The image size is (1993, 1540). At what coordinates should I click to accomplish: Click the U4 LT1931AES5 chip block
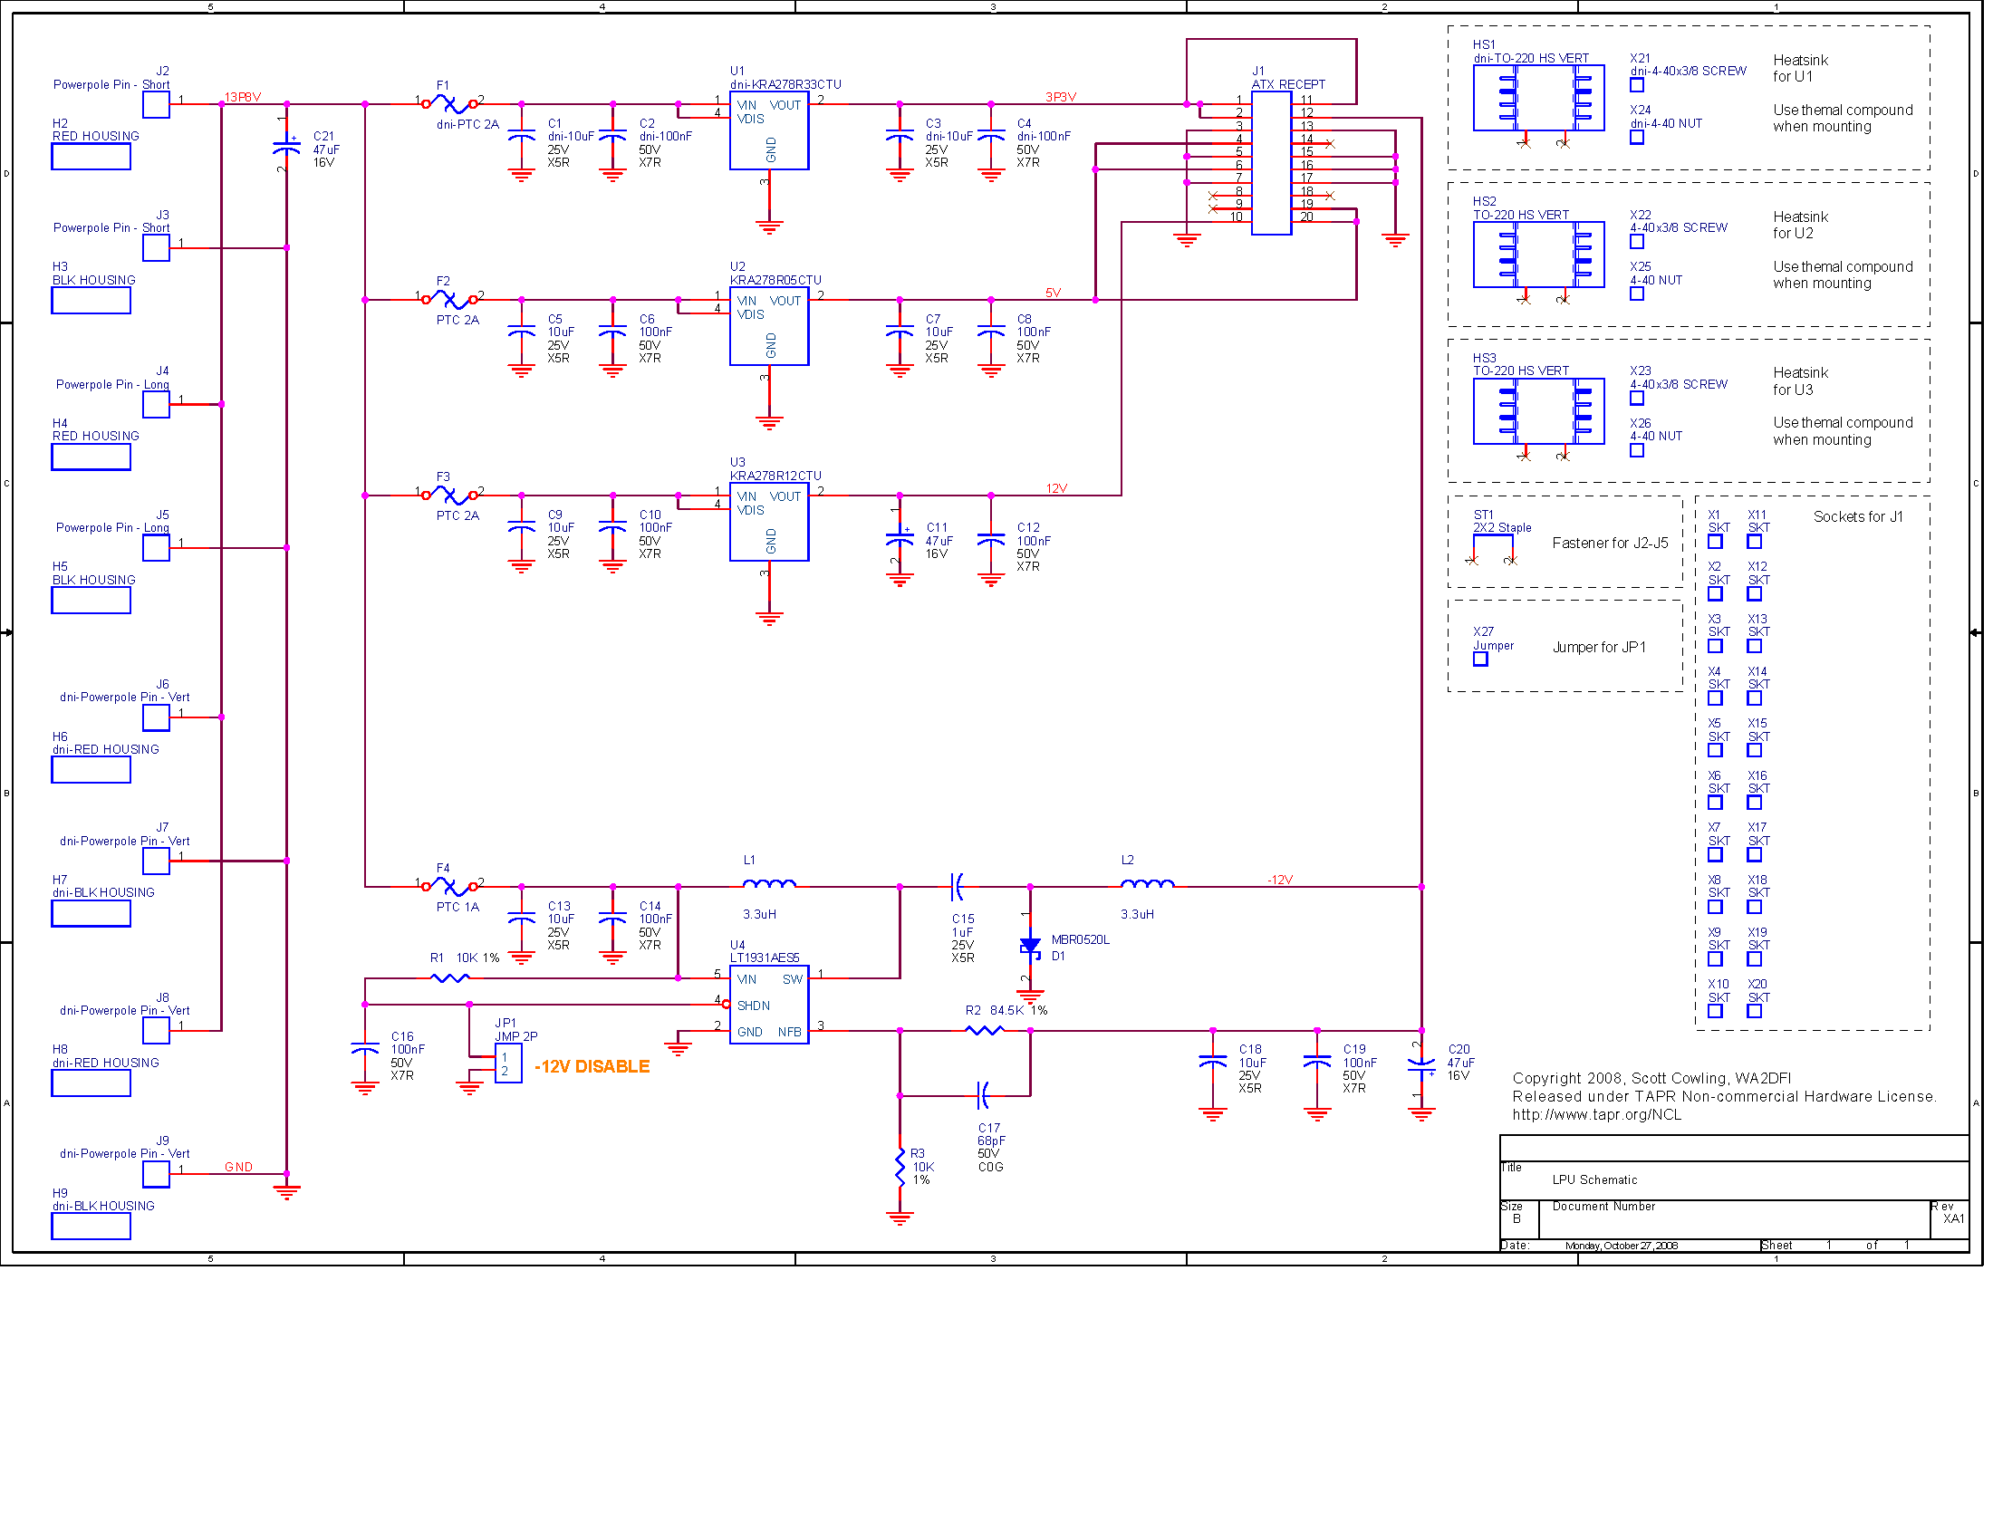click(x=768, y=1005)
